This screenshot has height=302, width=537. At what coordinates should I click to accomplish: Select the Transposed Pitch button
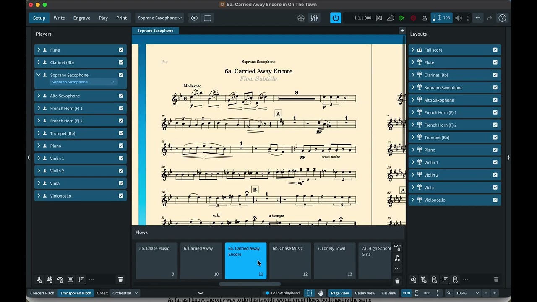click(76, 293)
